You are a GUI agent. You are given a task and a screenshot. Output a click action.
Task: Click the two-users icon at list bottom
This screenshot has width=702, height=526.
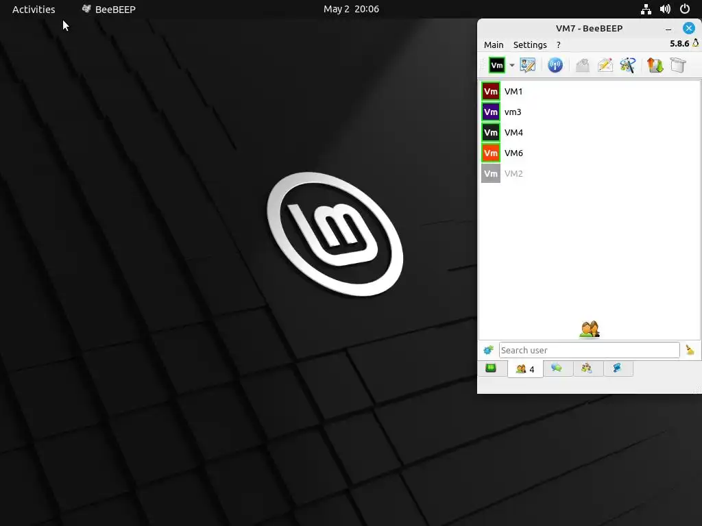tap(589, 329)
